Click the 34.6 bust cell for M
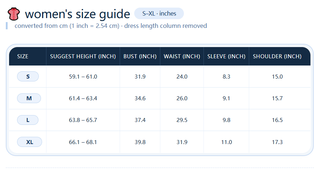This screenshot has width=321, height=173. (x=140, y=98)
